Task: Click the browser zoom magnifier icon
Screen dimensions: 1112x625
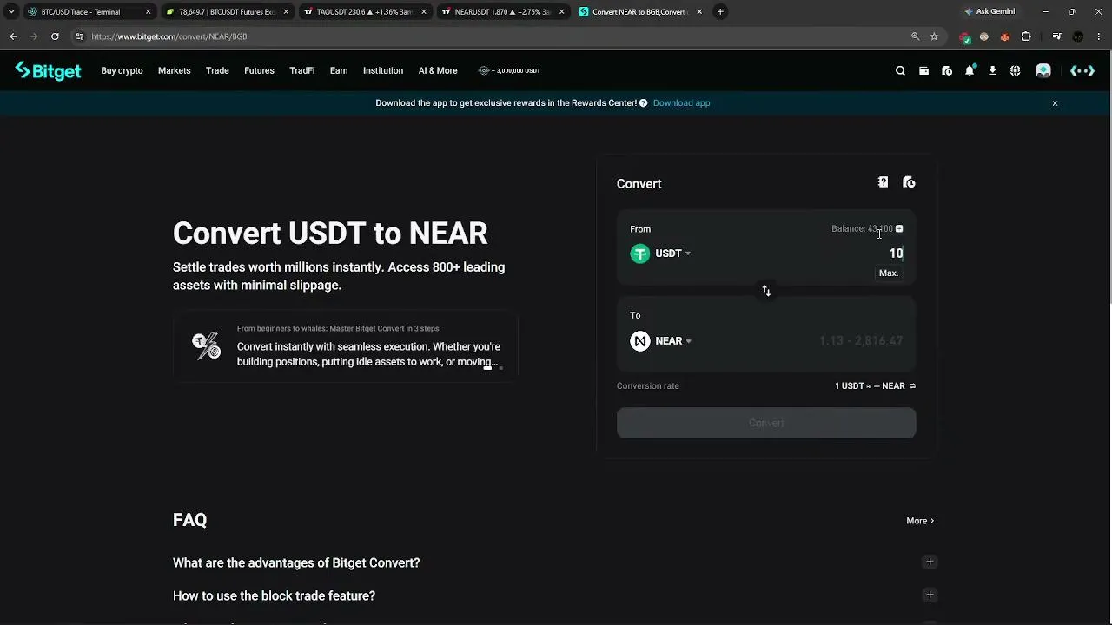Action: click(915, 36)
